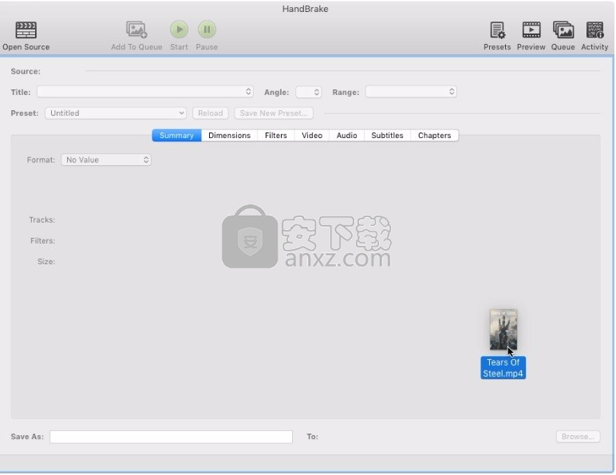Viewport: 616px width, 475px height.
Task: Switch to the Subtitles tab
Action: pyautogui.click(x=387, y=135)
